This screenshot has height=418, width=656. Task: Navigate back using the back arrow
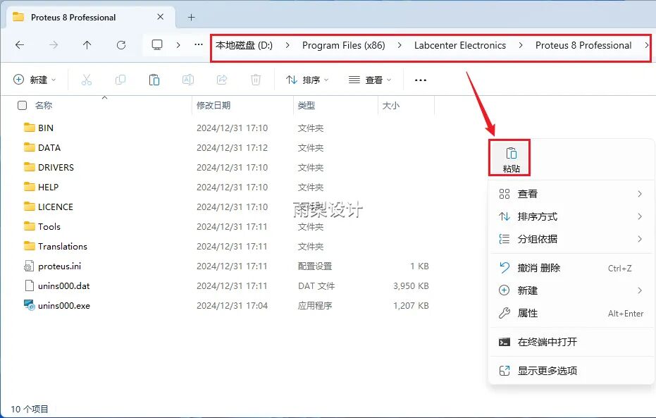click(20, 45)
